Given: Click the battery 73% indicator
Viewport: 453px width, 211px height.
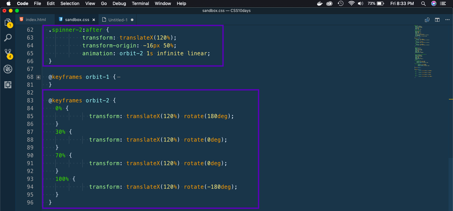Looking at the screenshot, I should click(376, 3).
